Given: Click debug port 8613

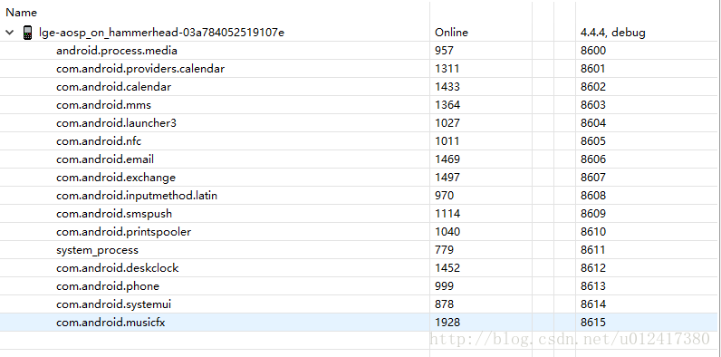Looking at the screenshot, I should click(x=593, y=286).
